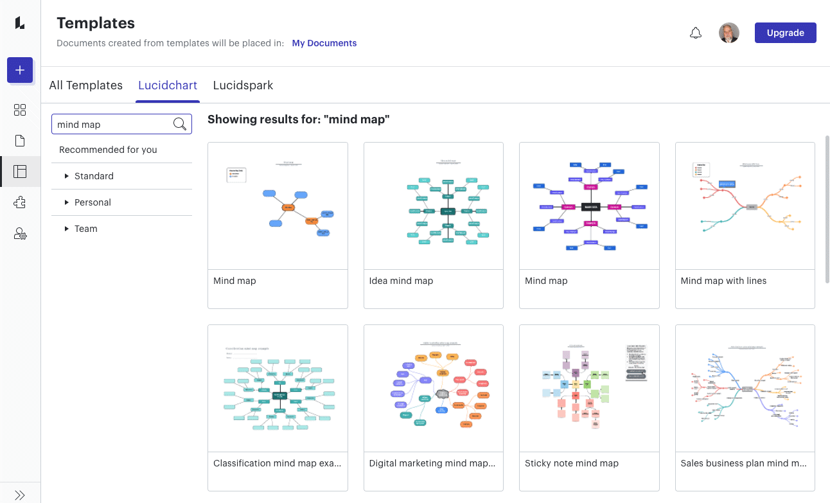This screenshot has height=503, width=830.
Task: Select the Lucidchart tab
Action: click(x=167, y=85)
